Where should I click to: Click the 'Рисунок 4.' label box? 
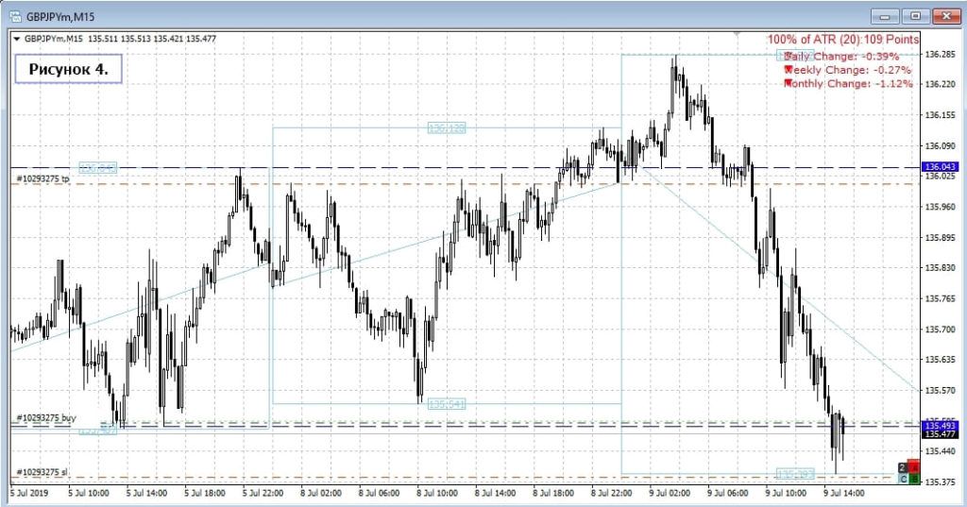(x=69, y=69)
